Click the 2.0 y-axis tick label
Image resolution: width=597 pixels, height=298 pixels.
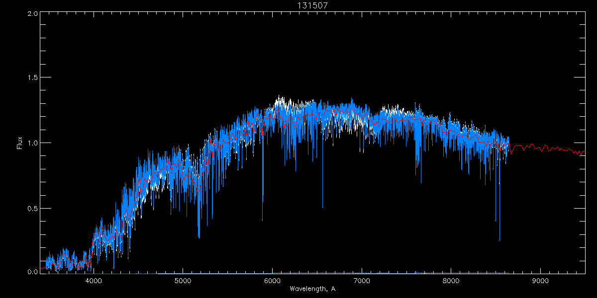32,13
